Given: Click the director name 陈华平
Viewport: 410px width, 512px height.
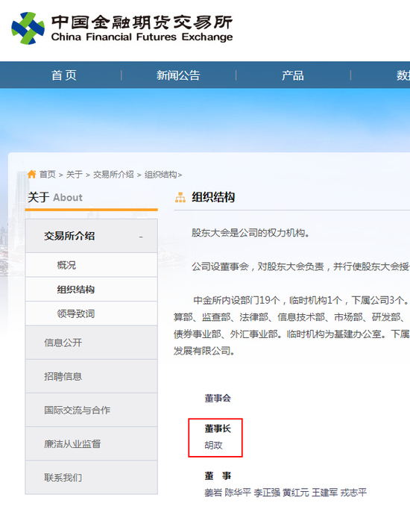Looking at the screenshot, I should pyautogui.click(x=238, y=493).
